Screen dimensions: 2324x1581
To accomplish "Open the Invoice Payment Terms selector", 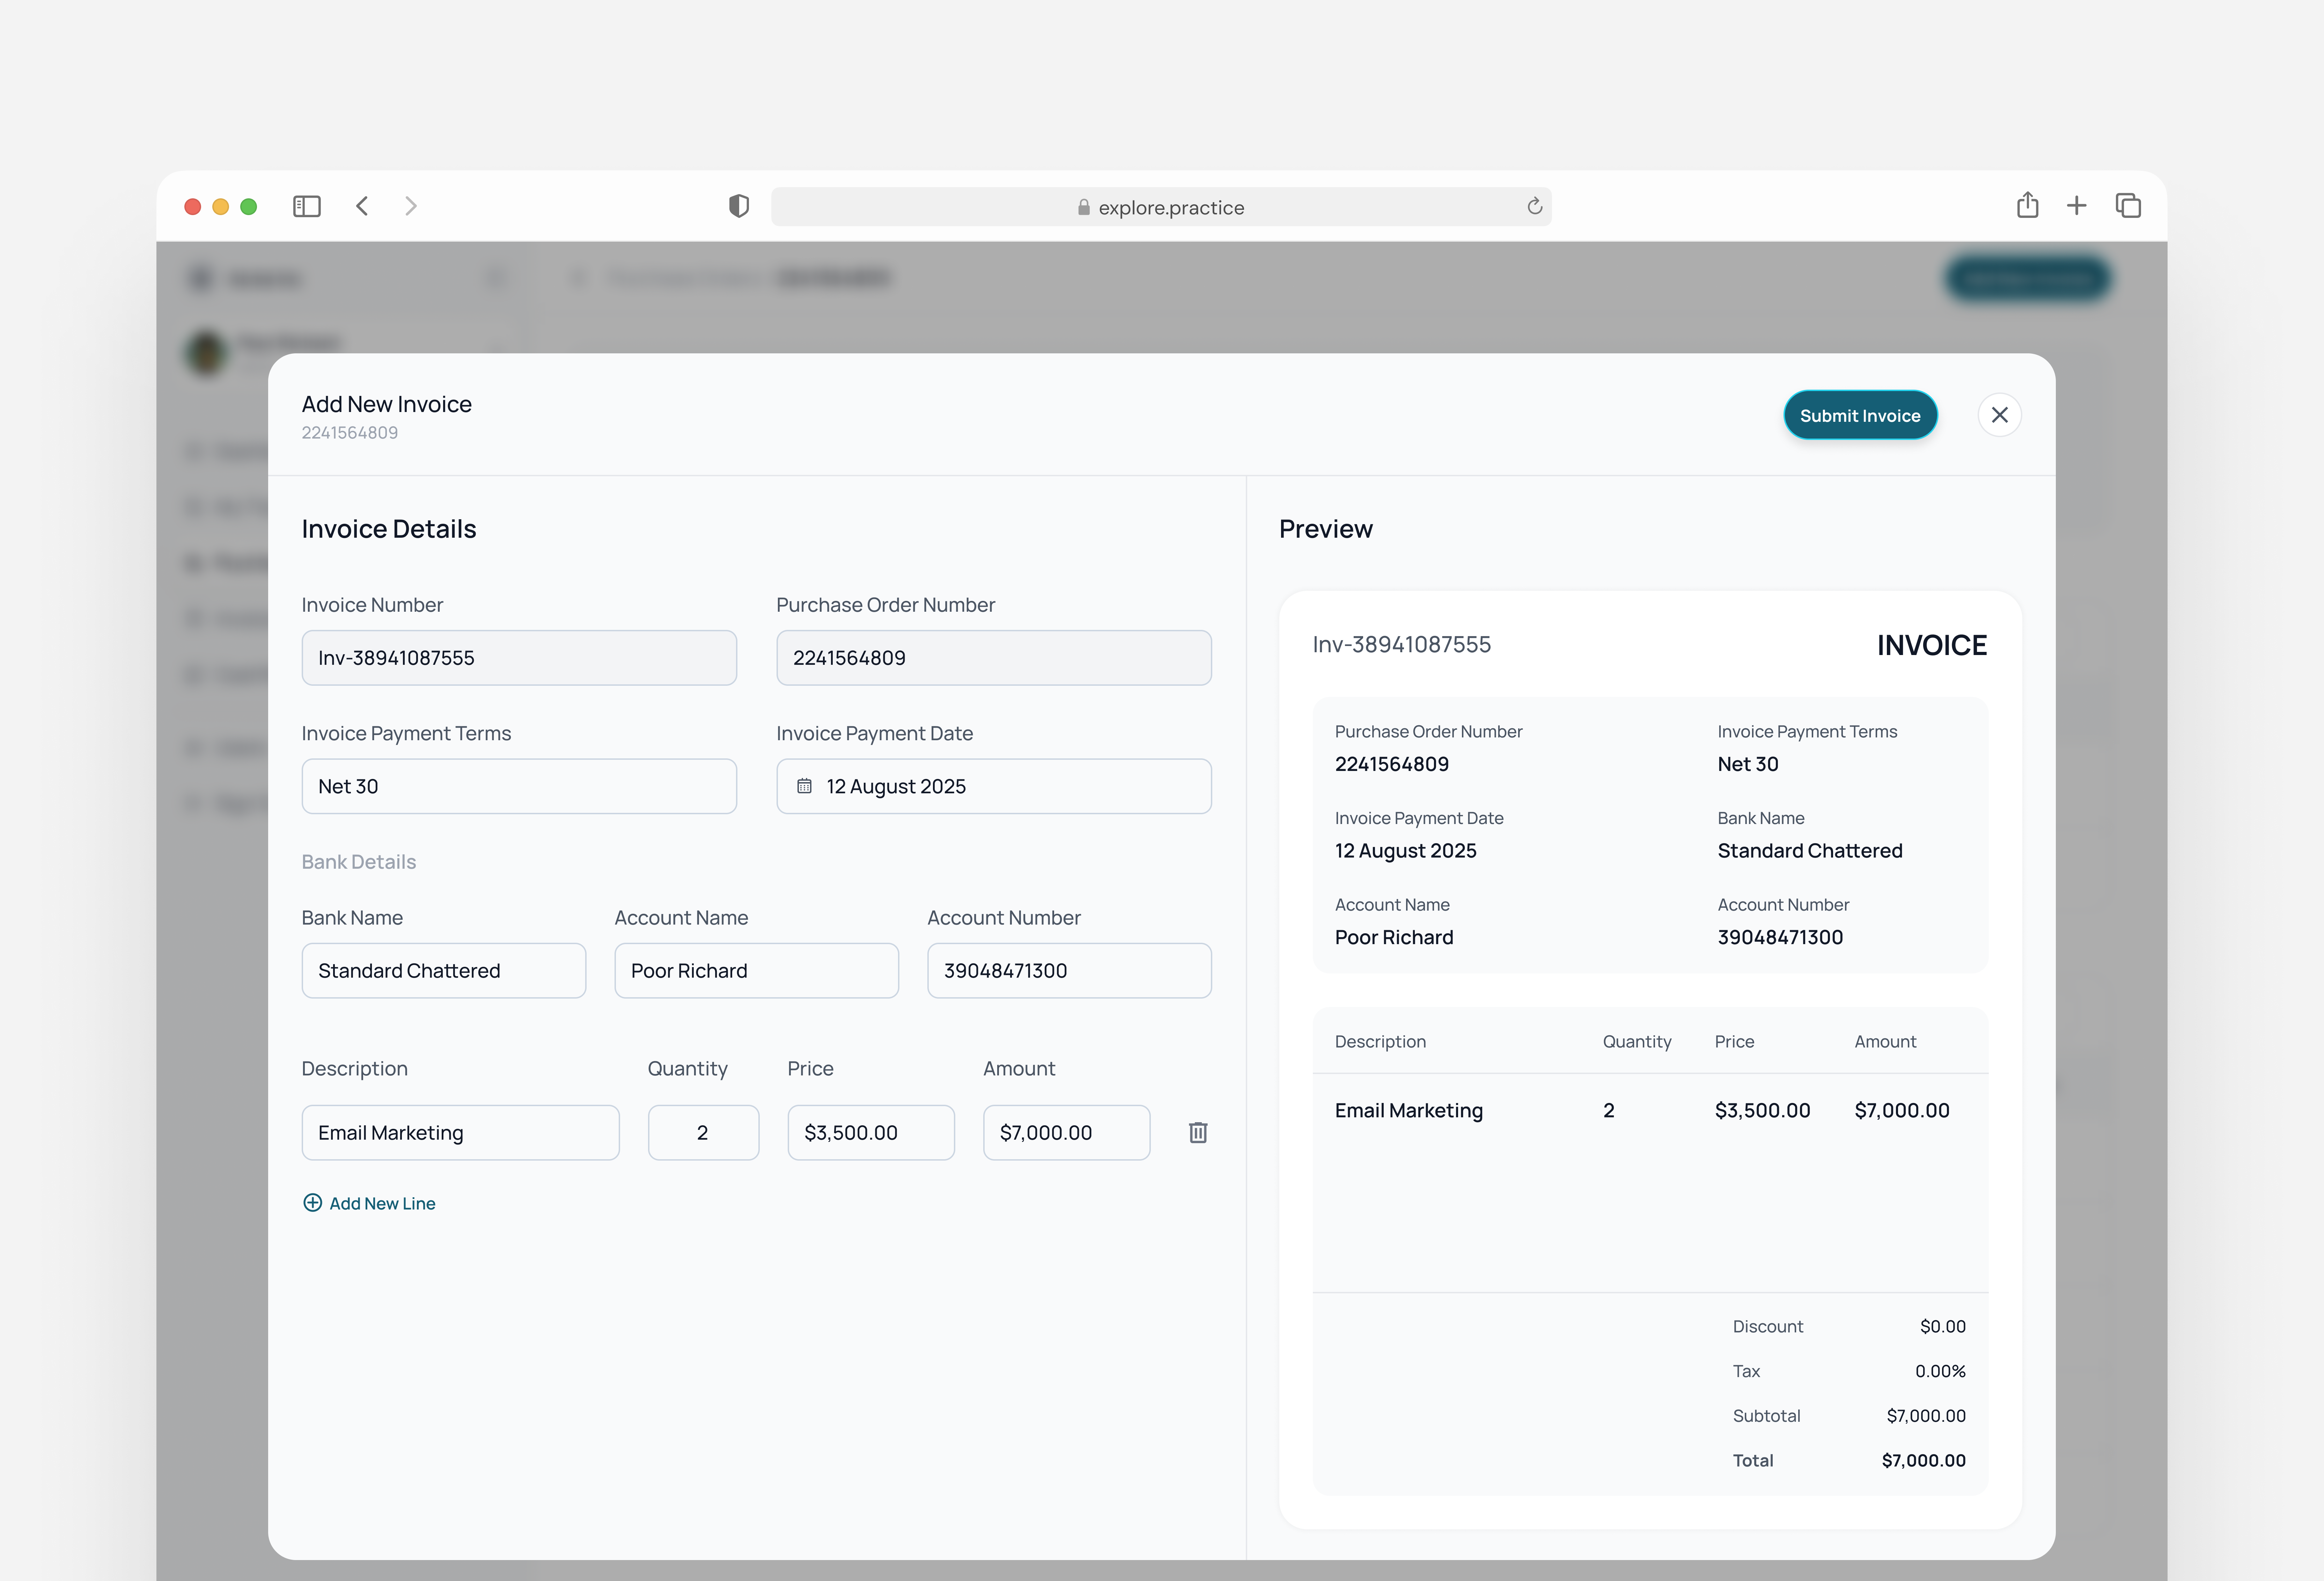I will 519,786.
